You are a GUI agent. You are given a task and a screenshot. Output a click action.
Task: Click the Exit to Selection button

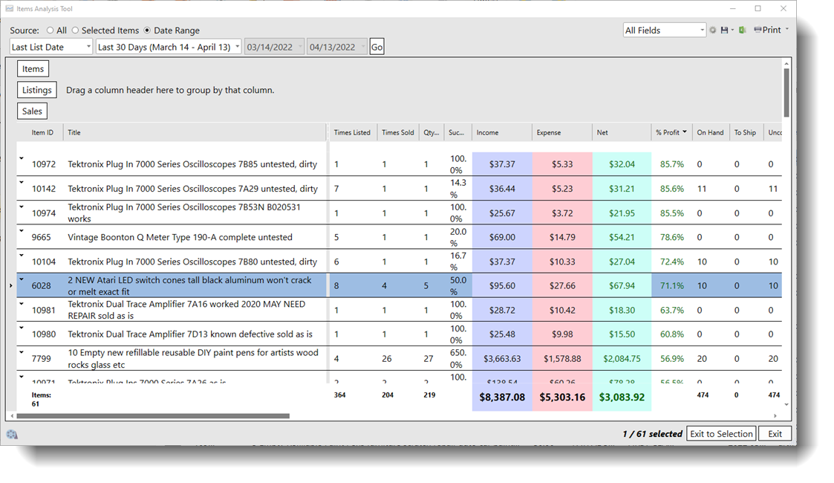pyautogui.click(x=720, y=434)
